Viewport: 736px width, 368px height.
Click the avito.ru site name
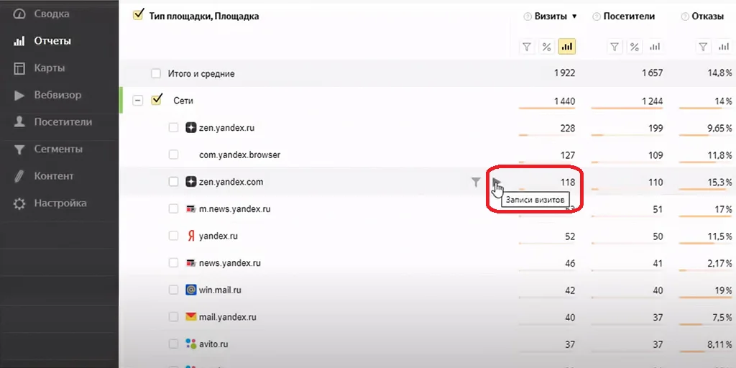point(213,344)
